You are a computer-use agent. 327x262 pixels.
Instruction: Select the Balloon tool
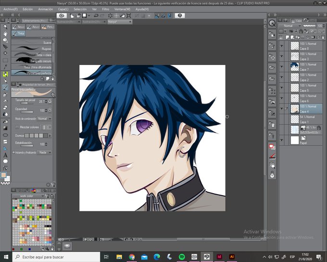click(x=5, y=161)
